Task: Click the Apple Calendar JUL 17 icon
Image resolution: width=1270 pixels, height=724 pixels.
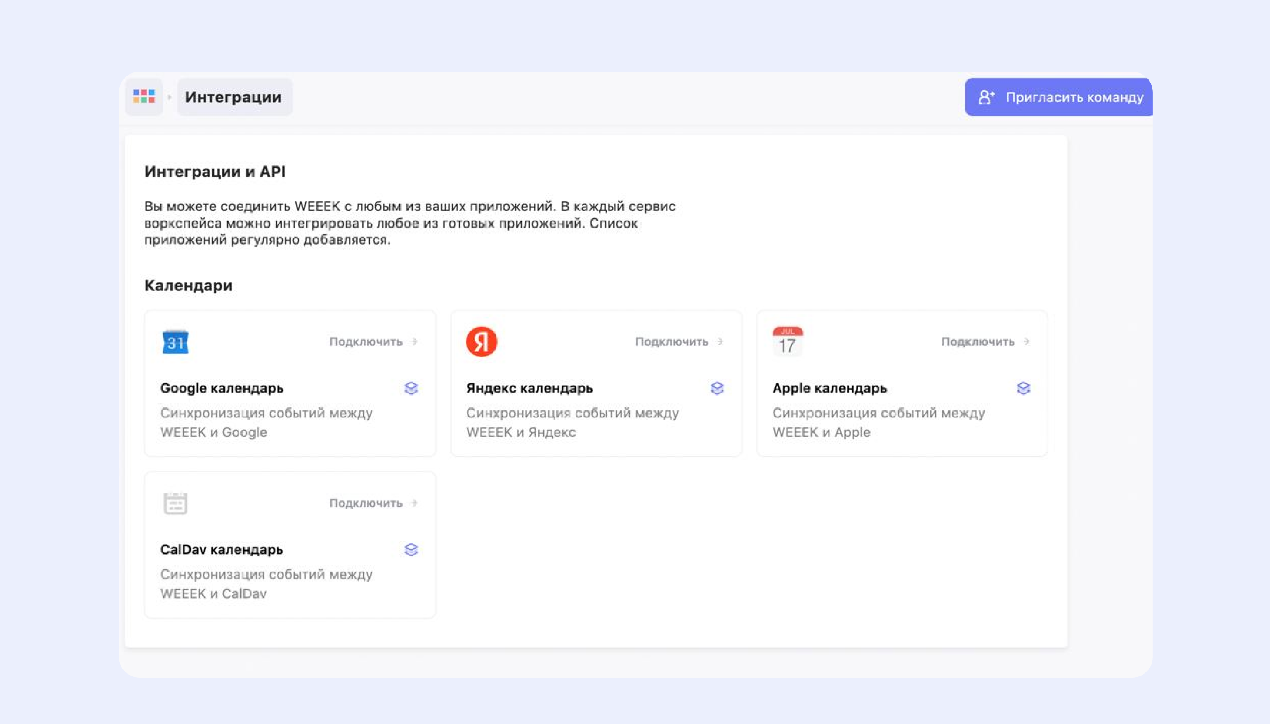Action: point(787,341)
